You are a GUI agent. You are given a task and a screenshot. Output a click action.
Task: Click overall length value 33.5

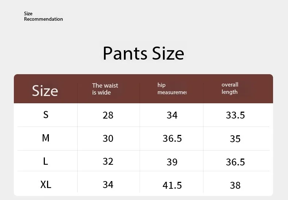click(235, 115)
